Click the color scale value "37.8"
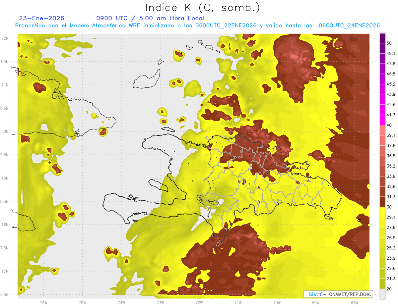Screen dimensions: 398x307 coord(391,145)
